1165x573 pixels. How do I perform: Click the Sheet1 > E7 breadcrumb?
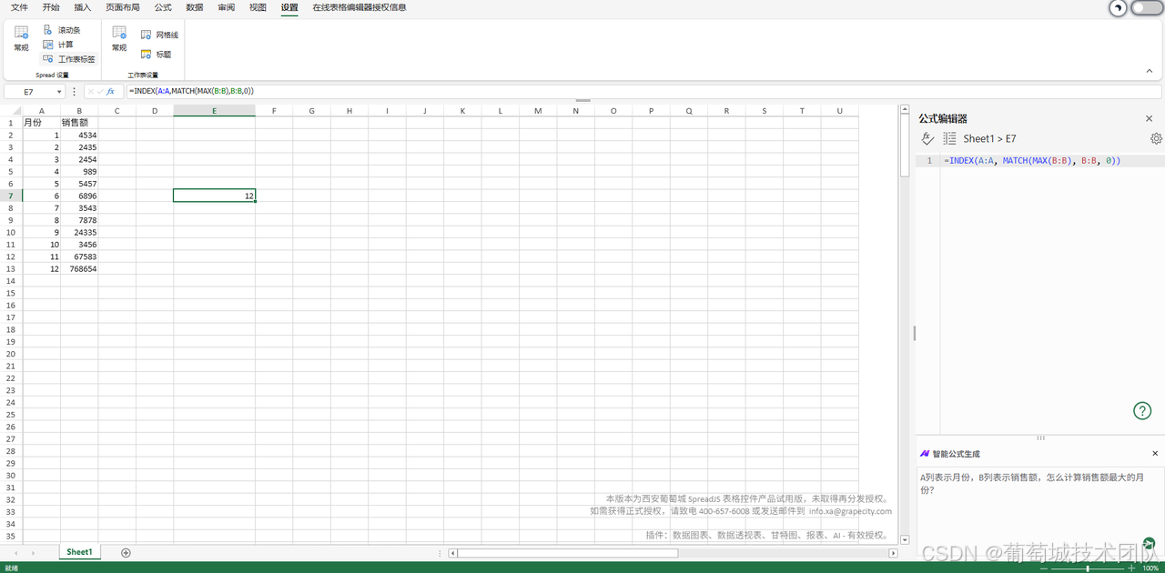coord(989,139)
